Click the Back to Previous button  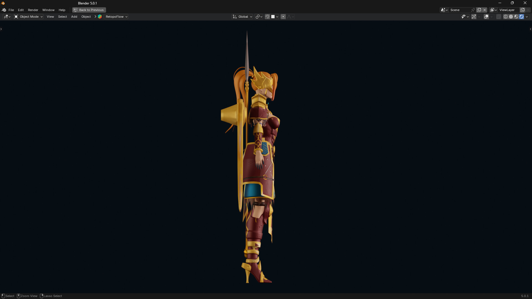click(x=89, y=10)
